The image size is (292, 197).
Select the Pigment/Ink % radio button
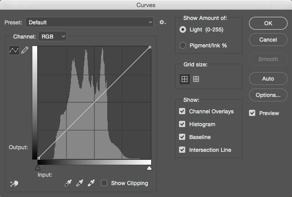click(x=183, y=45)
